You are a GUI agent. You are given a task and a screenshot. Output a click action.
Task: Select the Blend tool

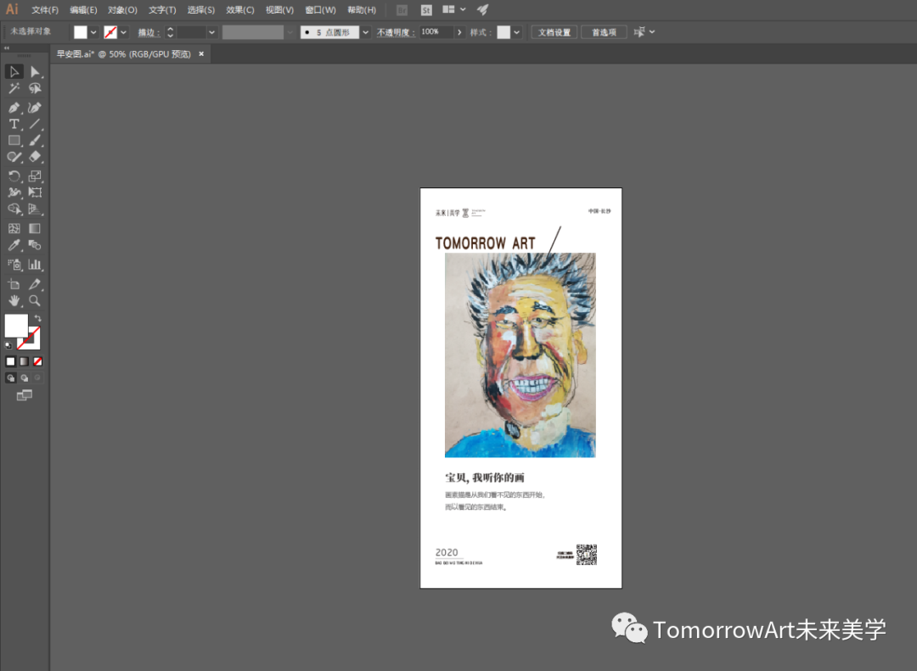click(35, 245)
